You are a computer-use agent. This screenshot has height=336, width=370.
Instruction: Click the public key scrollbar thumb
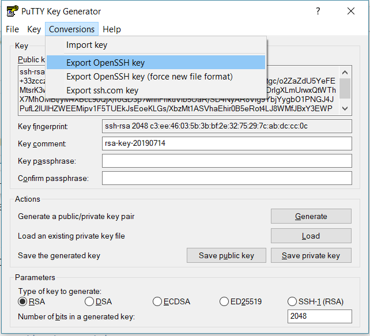(345, 88)
